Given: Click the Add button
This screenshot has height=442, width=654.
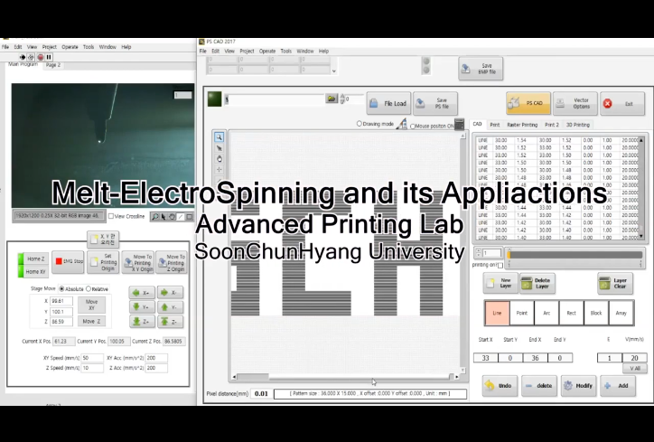Looking at the screenshot, I should point(618,386).
